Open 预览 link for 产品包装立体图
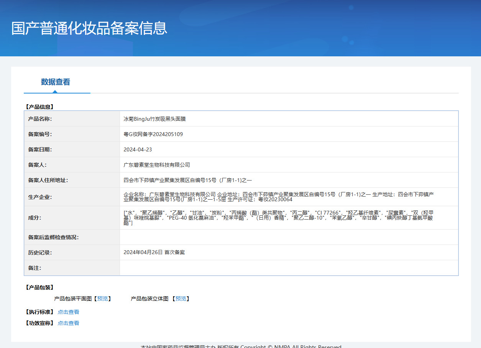The image size is (481, 348). [x=181, y=299]
